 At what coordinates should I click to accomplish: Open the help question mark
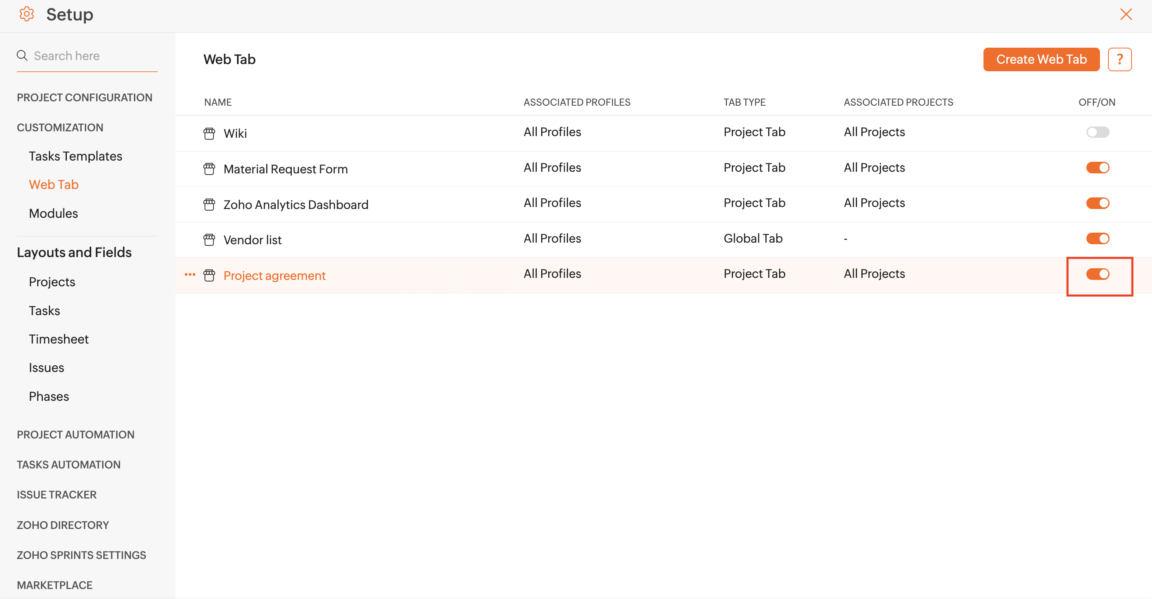click(1119, 60)
